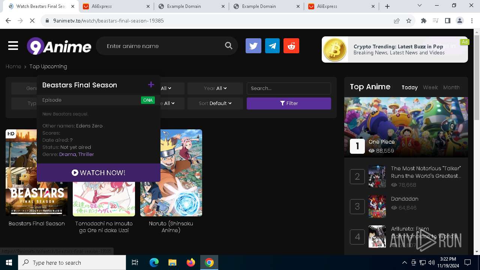
Task: Open the Chrome three-dot menu
Action: point(472,21)
